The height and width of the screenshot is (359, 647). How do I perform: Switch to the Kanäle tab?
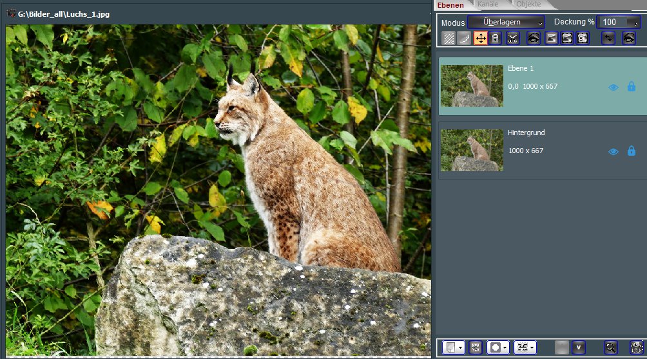pyautogui.click(x=488, y=5)
